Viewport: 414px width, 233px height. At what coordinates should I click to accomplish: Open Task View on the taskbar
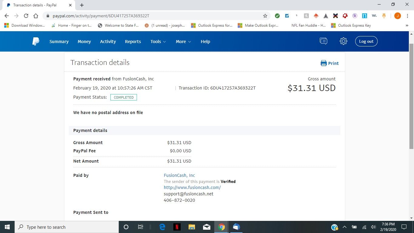[x=141, y=227]
